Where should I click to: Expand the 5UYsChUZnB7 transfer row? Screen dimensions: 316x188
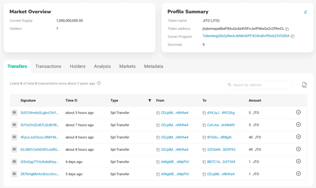coord(299,125)
